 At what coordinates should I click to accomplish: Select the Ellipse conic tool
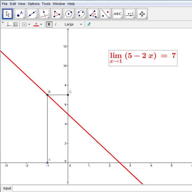[x=81, y=14]
